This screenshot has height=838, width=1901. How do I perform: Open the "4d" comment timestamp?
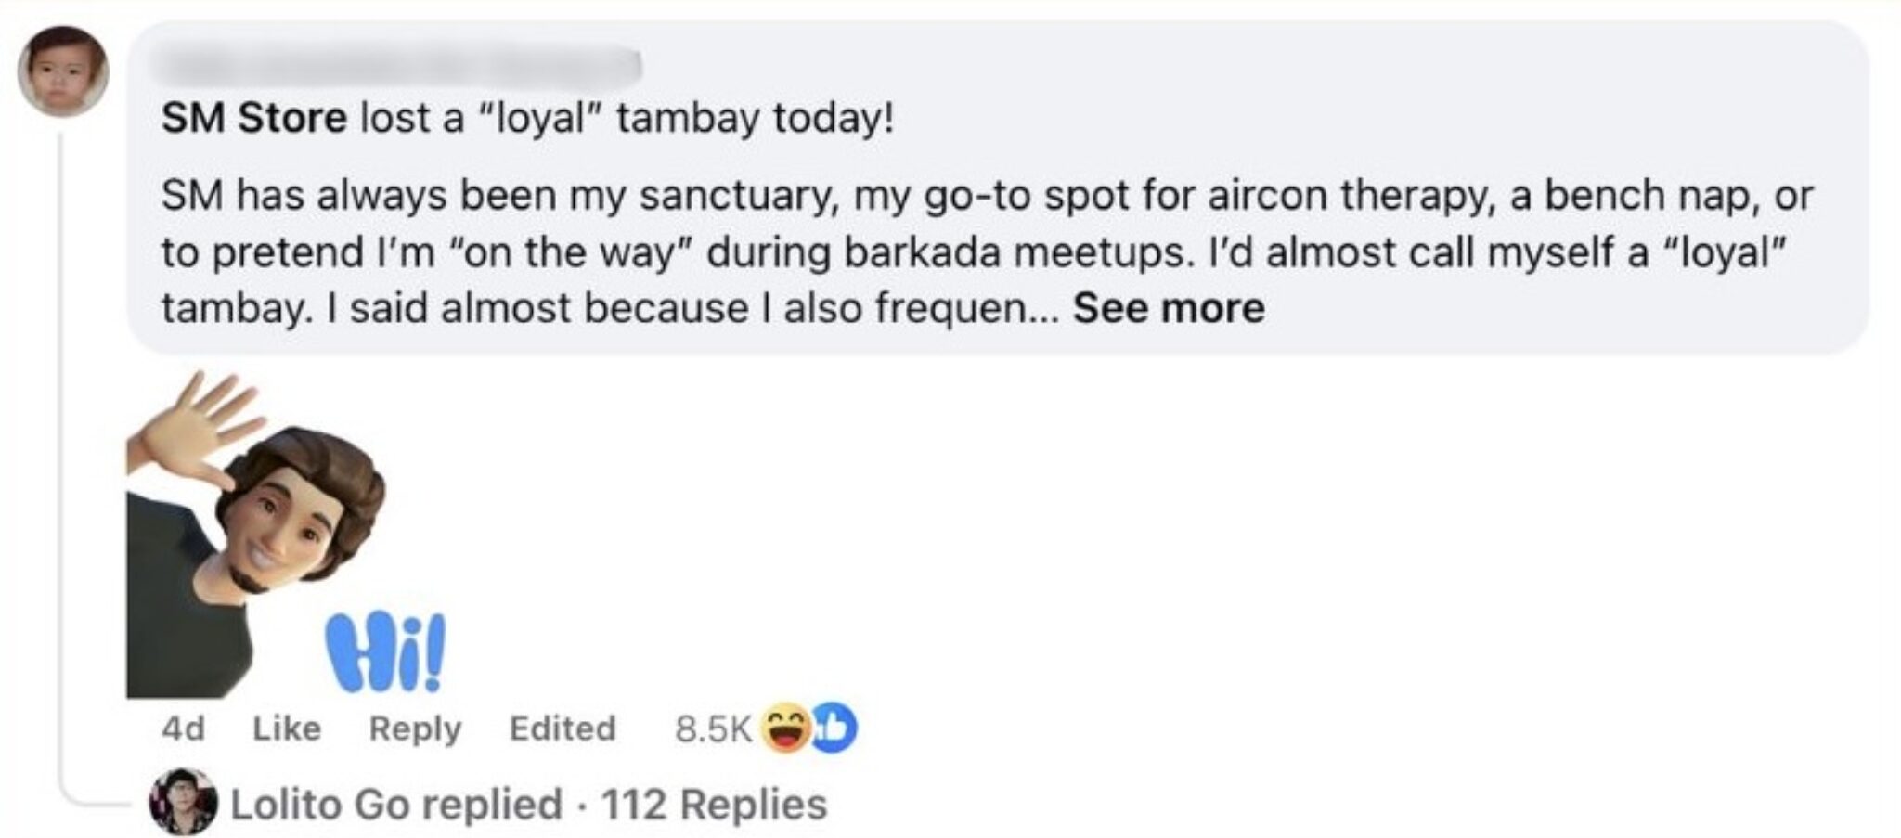point(183,729)
